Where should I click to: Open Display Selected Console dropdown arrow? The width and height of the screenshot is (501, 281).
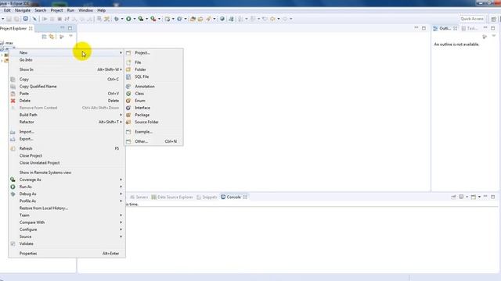pyautogui.click(x=467, y=197)
